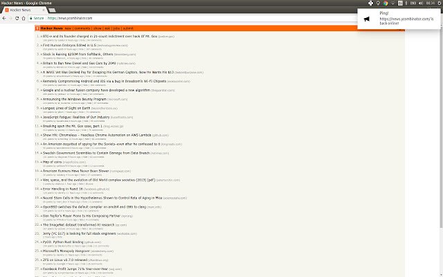Click the Ping! notification popup text

tap(406, 19)
